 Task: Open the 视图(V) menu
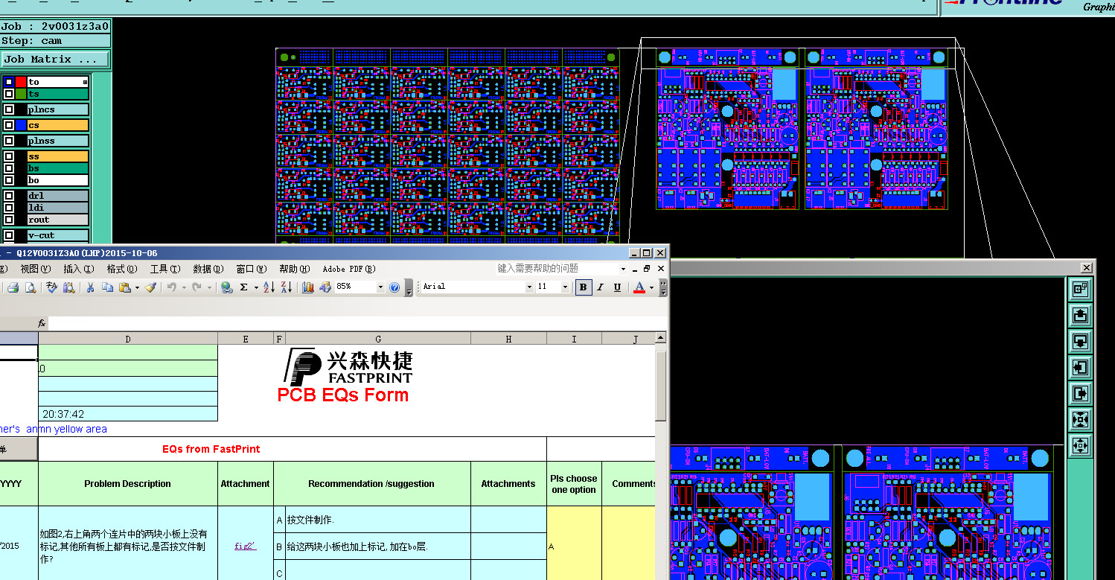click(35, 269)
